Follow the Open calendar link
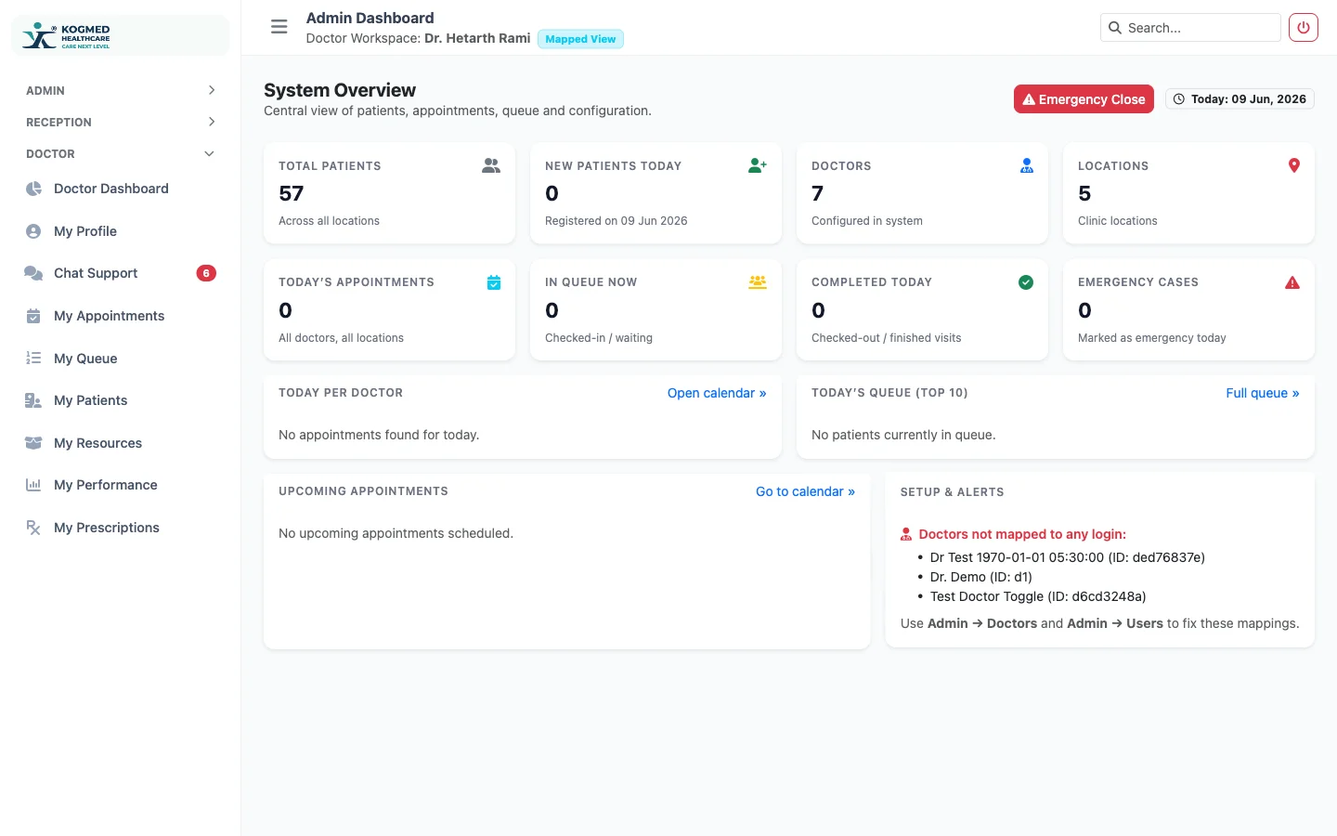 [x=717, y=393]
